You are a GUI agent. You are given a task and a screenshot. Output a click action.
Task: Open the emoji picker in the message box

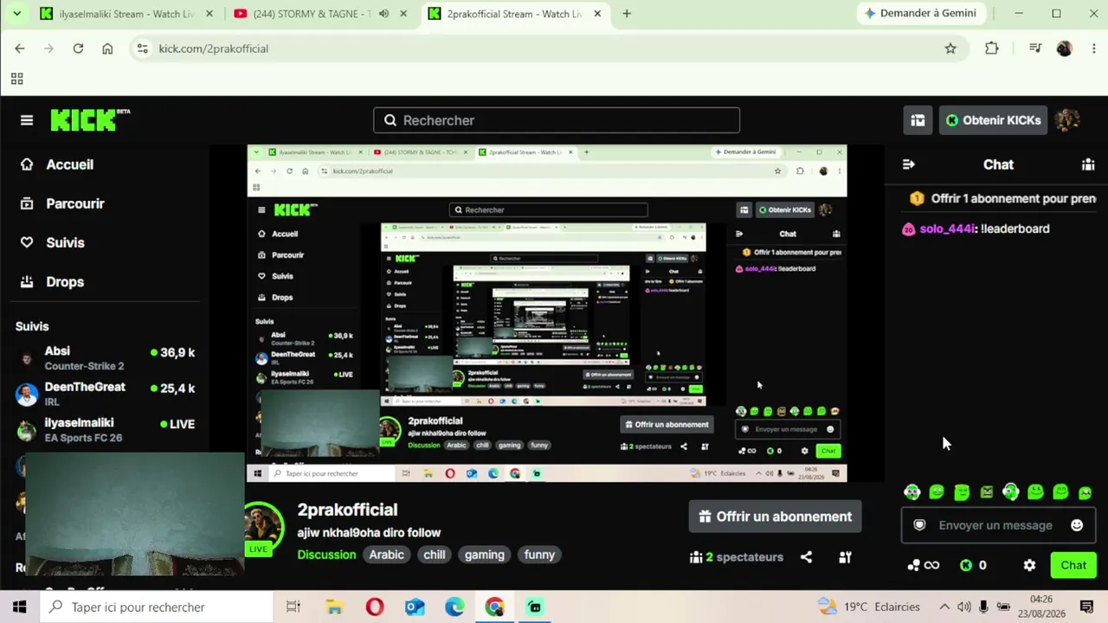tap(1077, 525)
